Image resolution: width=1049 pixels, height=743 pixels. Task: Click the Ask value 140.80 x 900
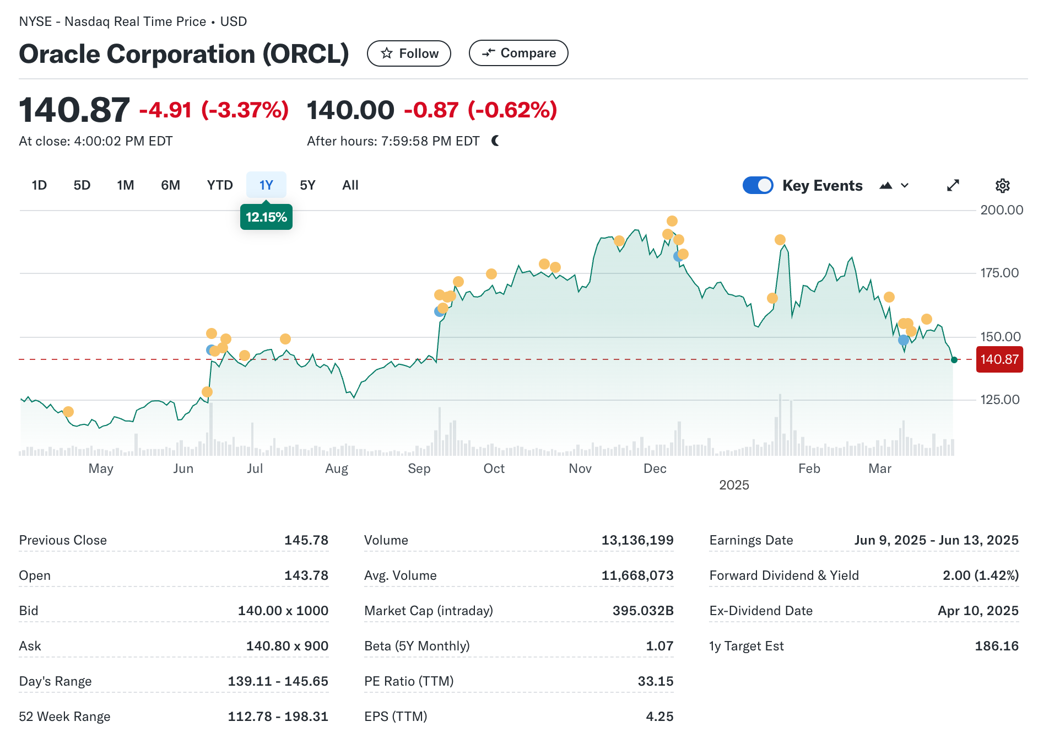click(287, 646)
